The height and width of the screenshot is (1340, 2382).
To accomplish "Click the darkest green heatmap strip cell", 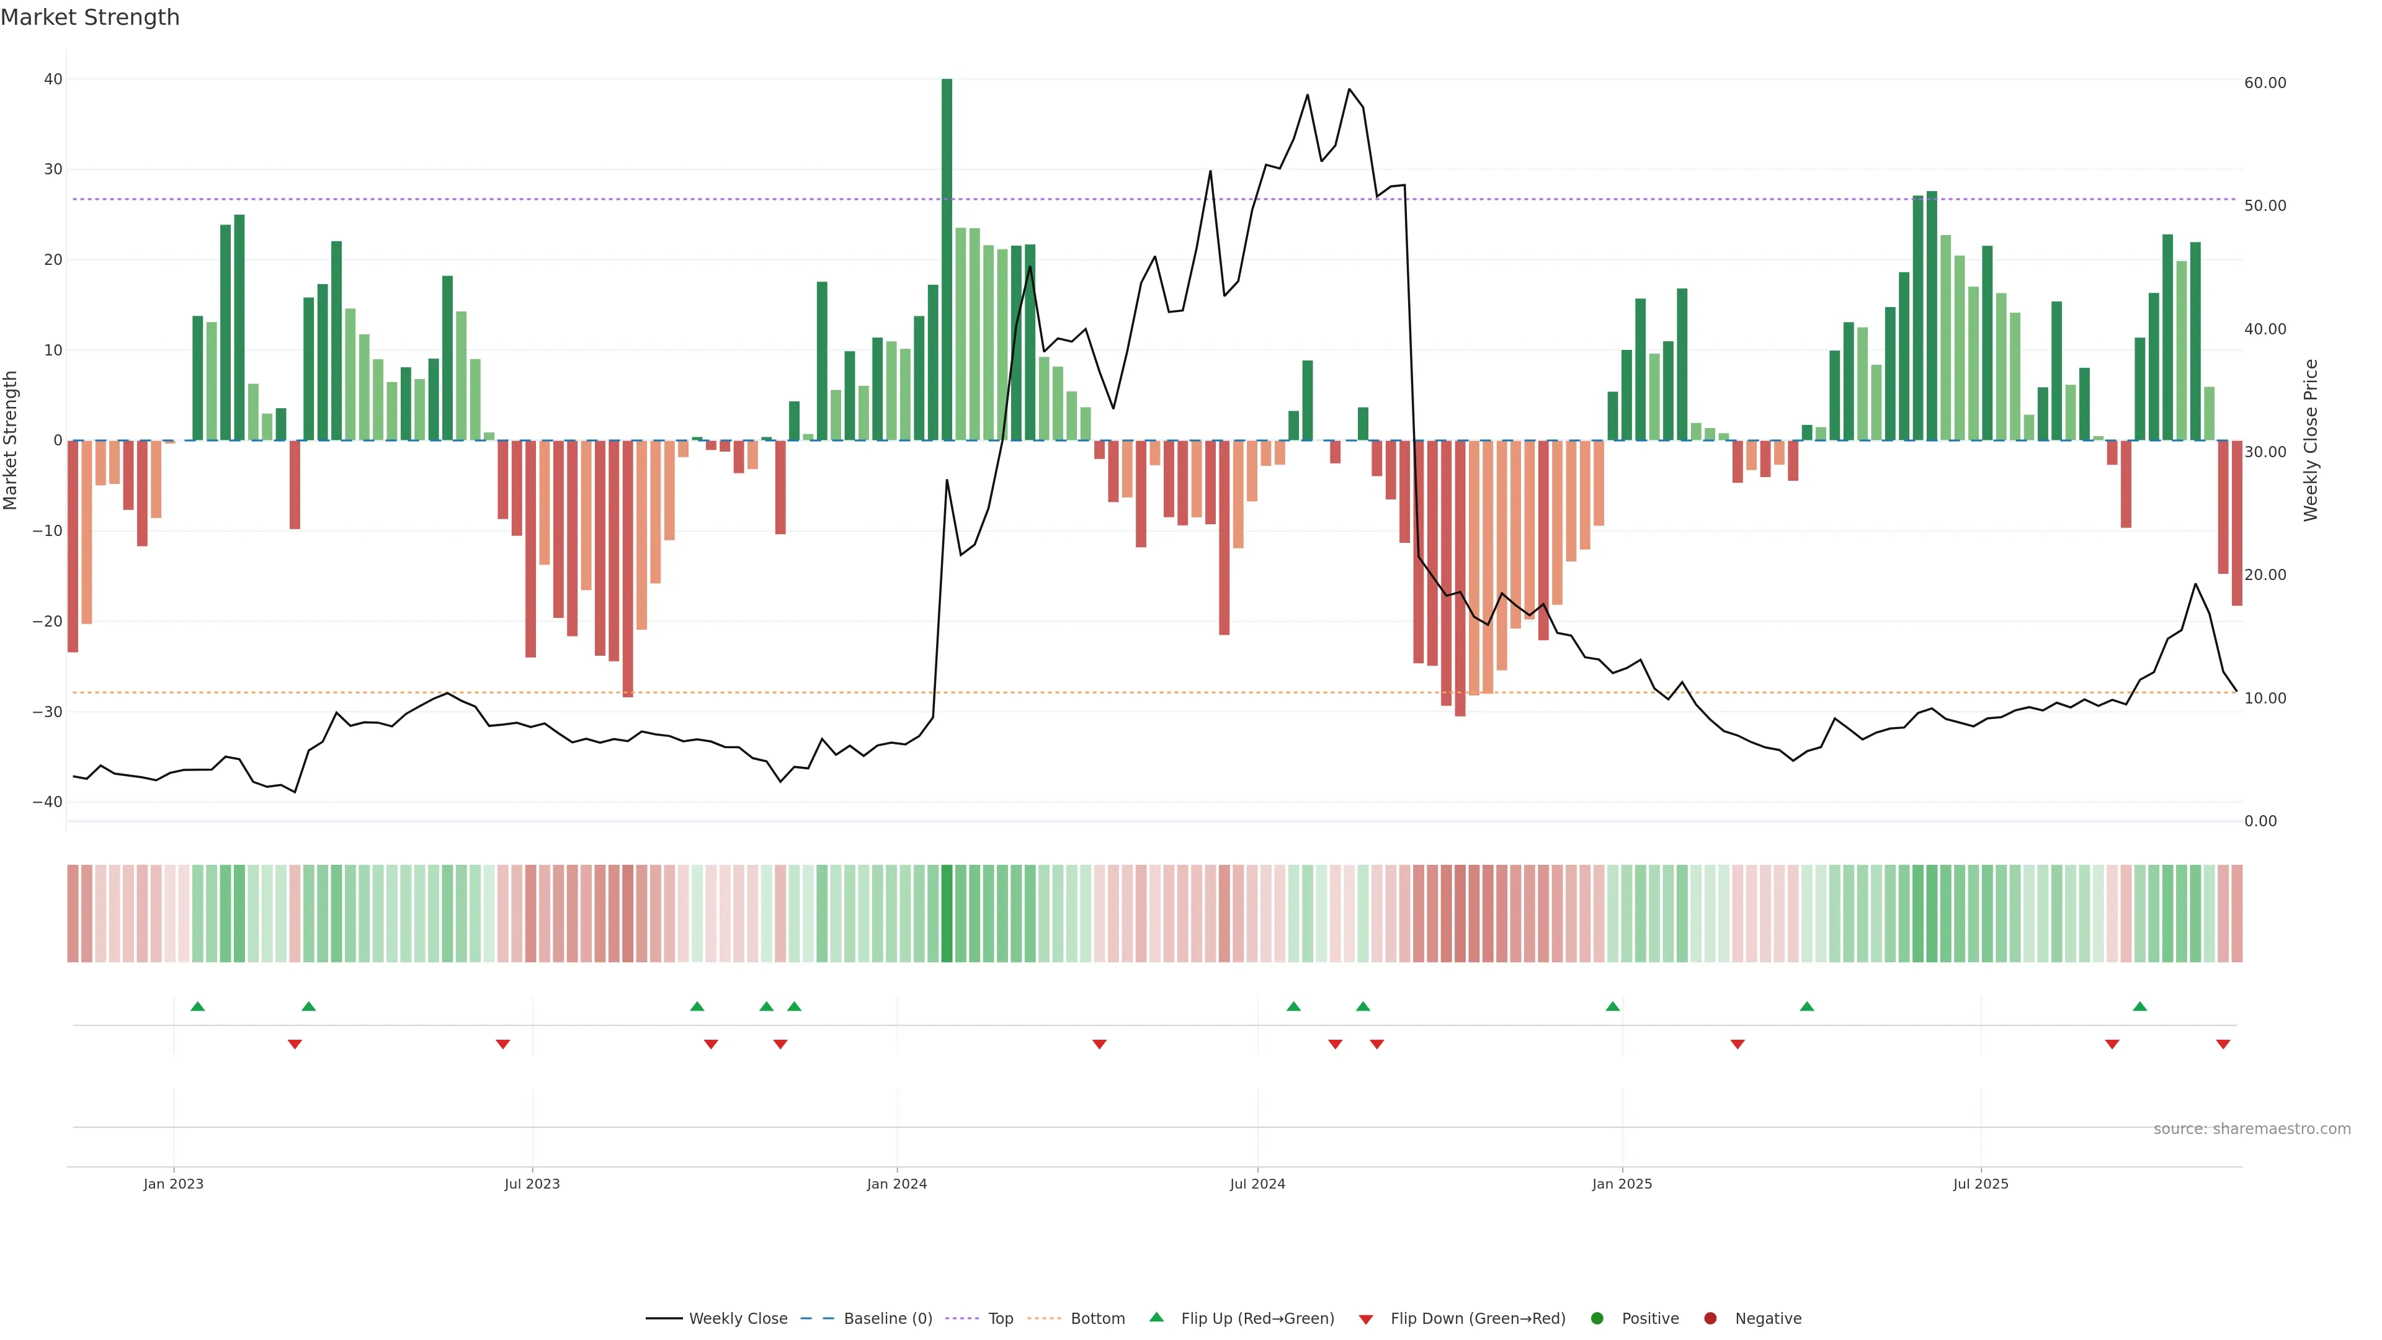I will click(946, 913).
